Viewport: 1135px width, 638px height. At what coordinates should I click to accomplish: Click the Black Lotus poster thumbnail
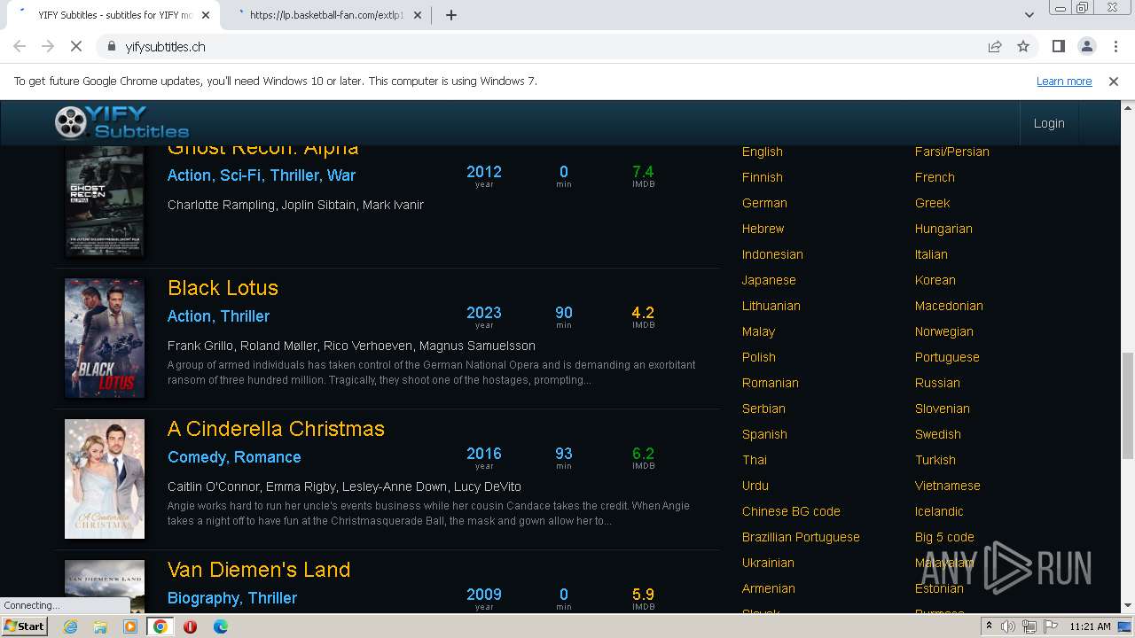pyautogui.click(x=105, y=338)
